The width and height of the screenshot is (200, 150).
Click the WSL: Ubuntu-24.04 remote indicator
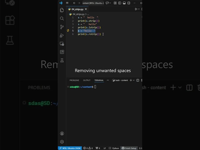pyautogui.click(x=70, y=148)
